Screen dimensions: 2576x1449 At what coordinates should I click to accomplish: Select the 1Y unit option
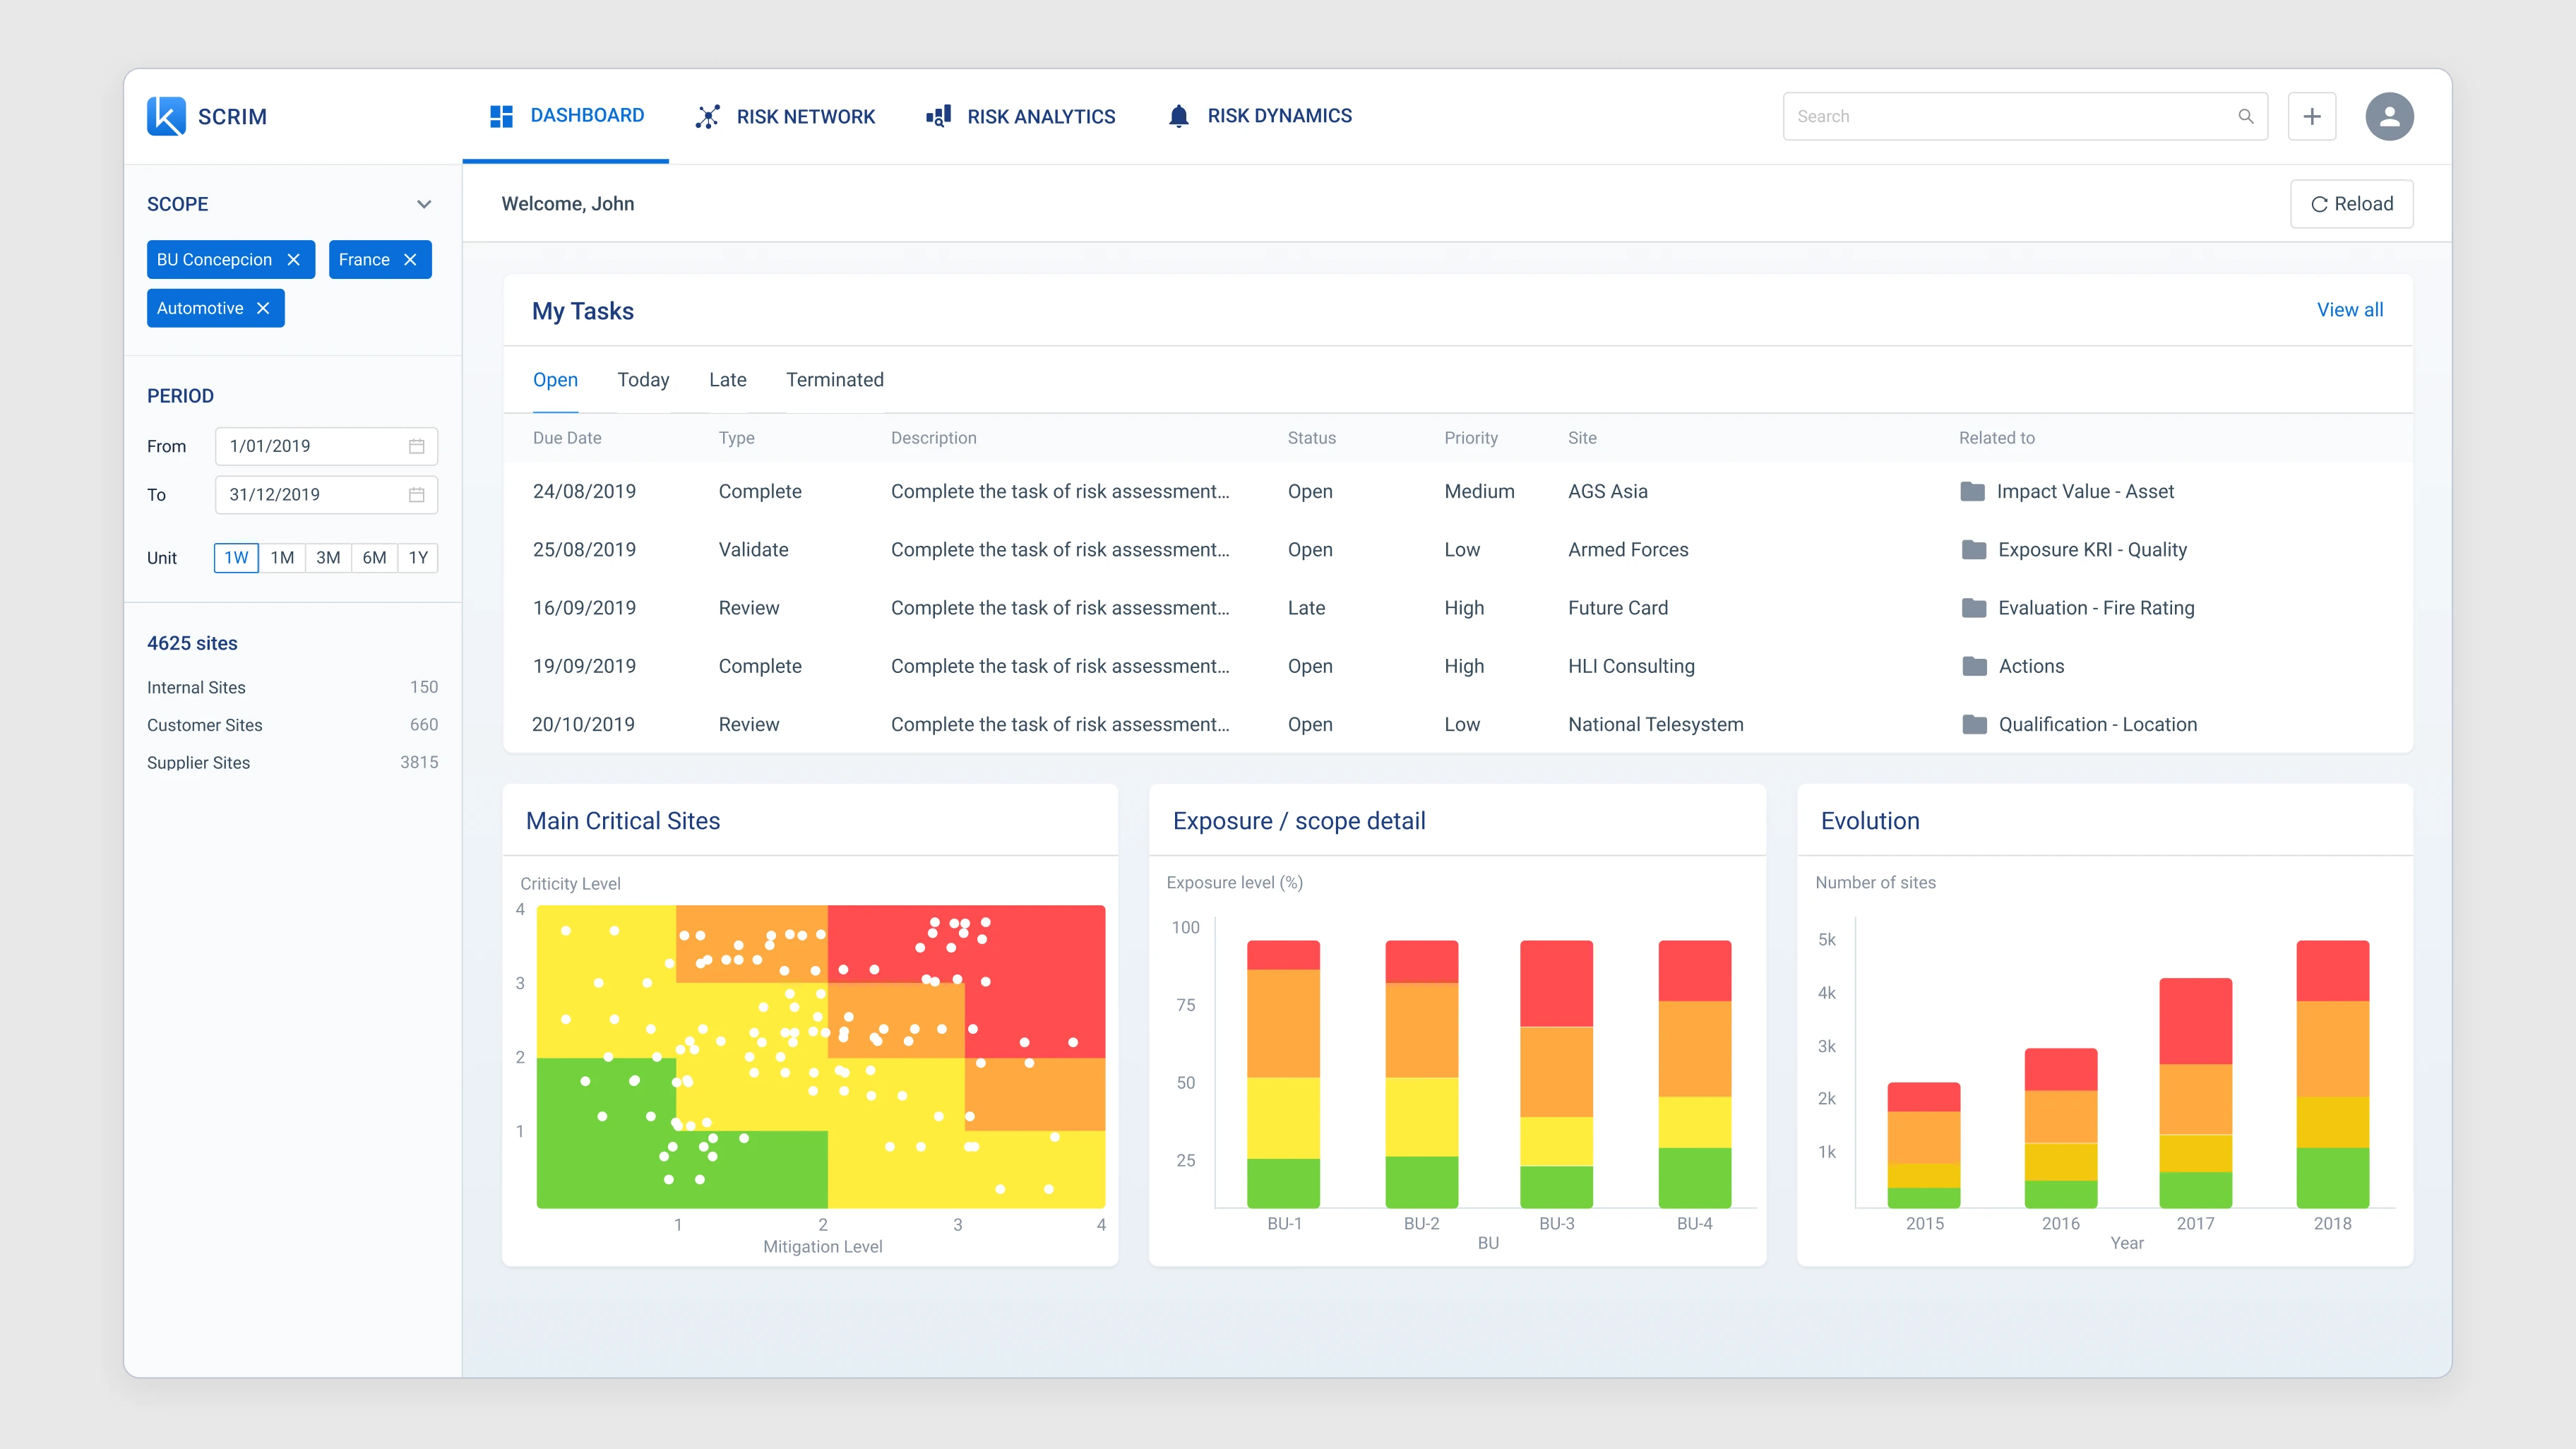pos(418,558)
